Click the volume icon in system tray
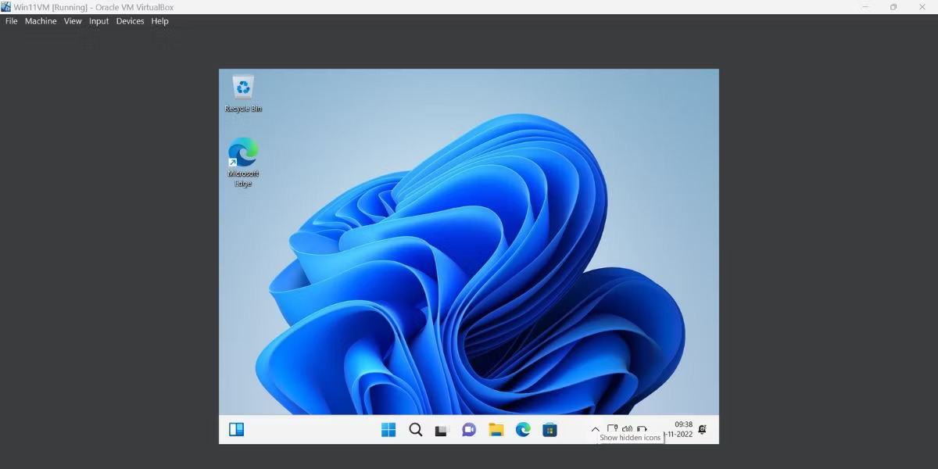 click(x=627, y=429)
